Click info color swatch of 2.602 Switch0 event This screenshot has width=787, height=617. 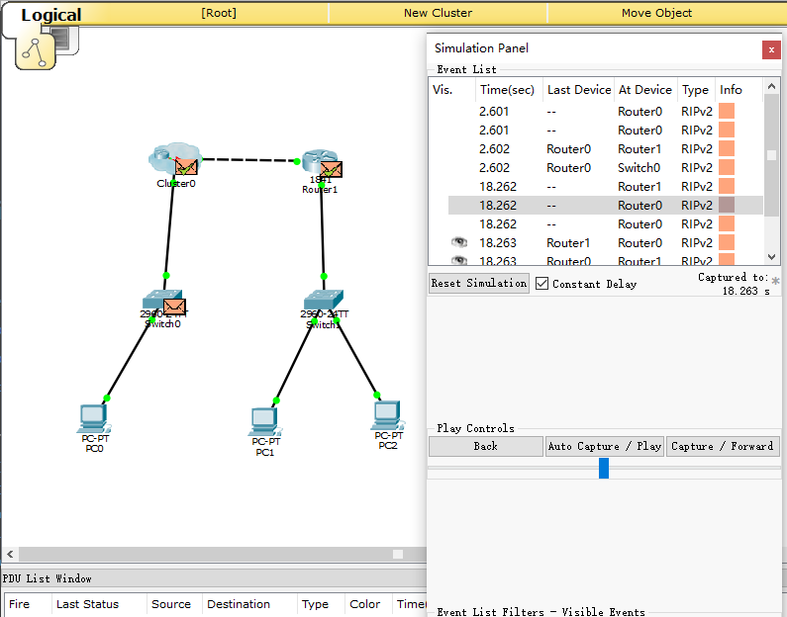(727, 167)
